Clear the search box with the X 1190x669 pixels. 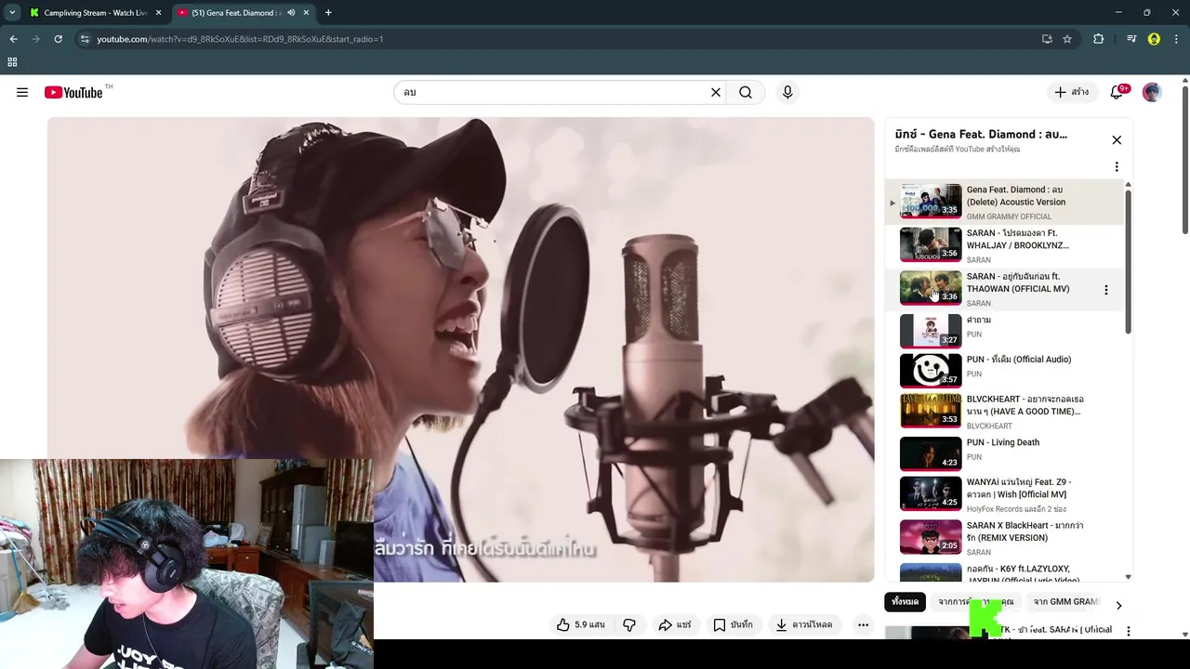pyautogui.click(x=716, y=92)
